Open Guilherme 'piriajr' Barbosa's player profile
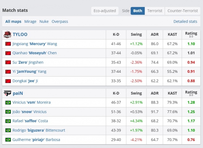Screen dimensions: 203x148 click(36, 140)
